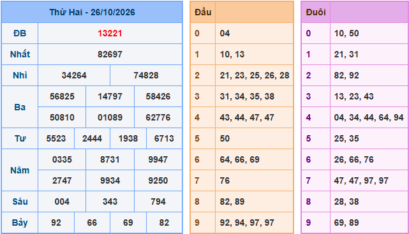
Task: Click the 'Bảy' row label
Action: [x=20, y=223]
